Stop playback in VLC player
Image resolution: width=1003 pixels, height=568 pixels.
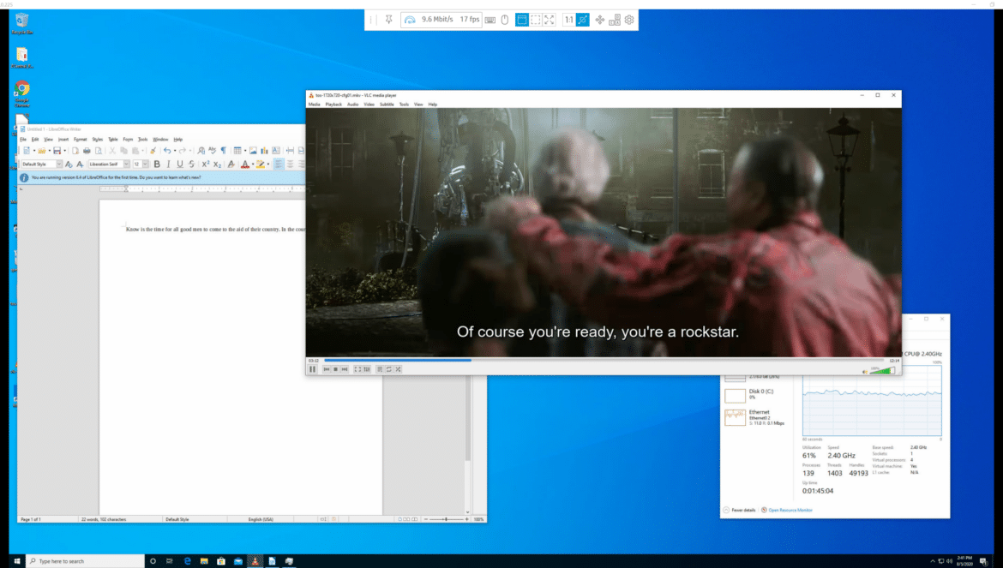(335, 369)
